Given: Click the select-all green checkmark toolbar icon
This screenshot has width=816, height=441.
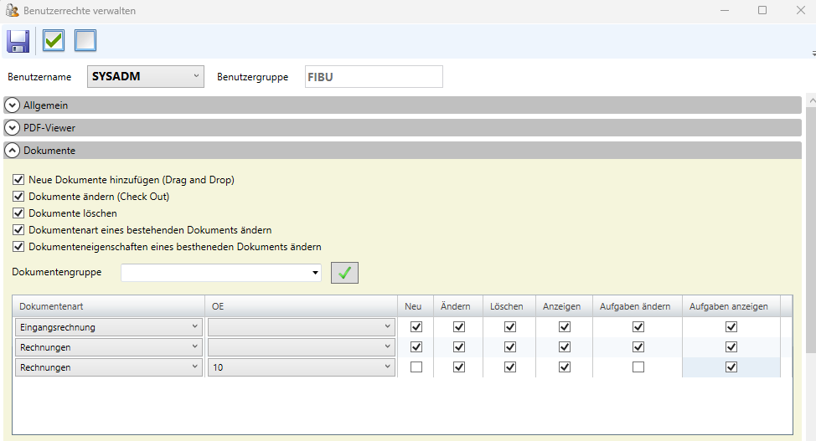Looking at the screenshot, I should 54,40.
